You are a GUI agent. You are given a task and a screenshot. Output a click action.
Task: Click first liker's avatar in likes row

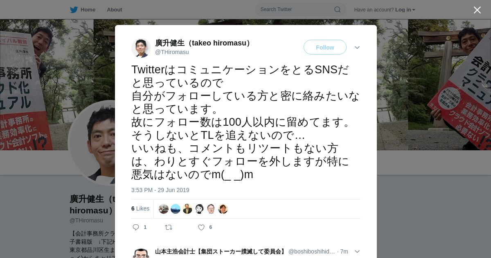164,209
